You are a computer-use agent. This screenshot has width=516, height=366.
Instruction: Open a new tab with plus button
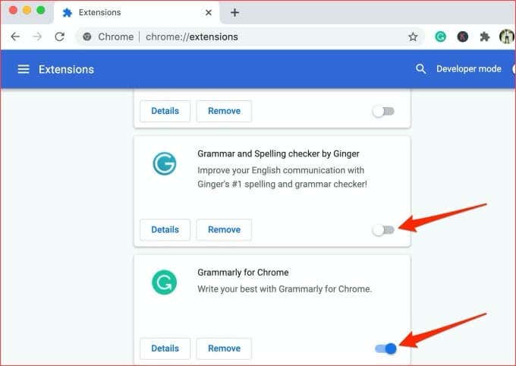[234, 12]
